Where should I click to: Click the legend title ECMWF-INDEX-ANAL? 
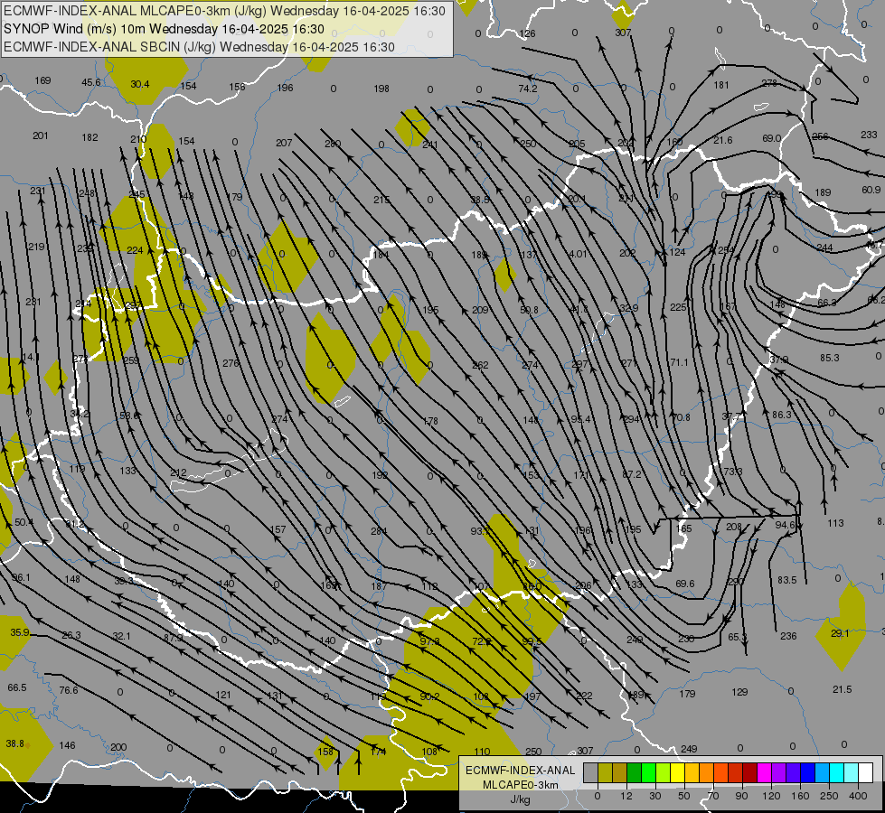521,771
